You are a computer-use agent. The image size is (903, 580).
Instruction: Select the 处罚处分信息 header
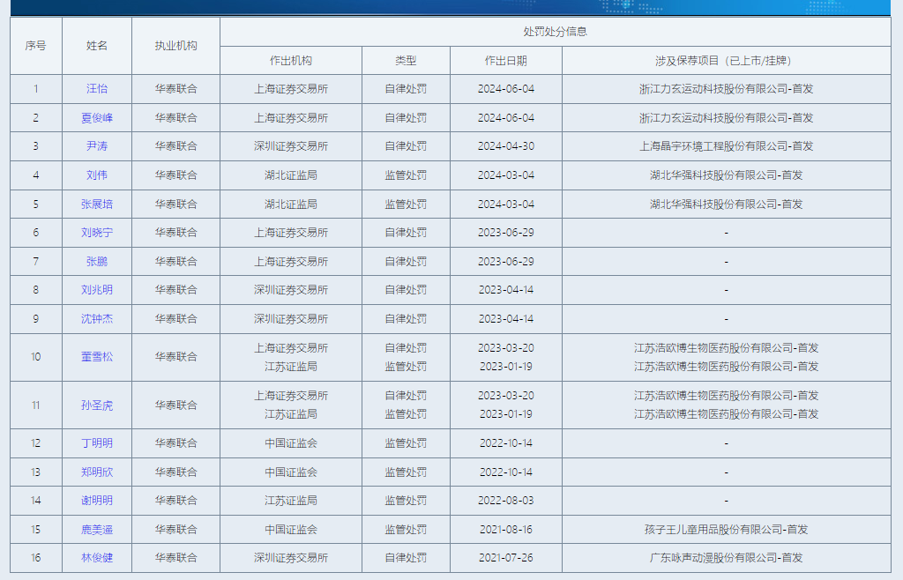(556, 32)
